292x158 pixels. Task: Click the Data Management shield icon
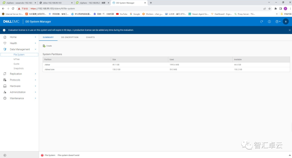[5, 49]
